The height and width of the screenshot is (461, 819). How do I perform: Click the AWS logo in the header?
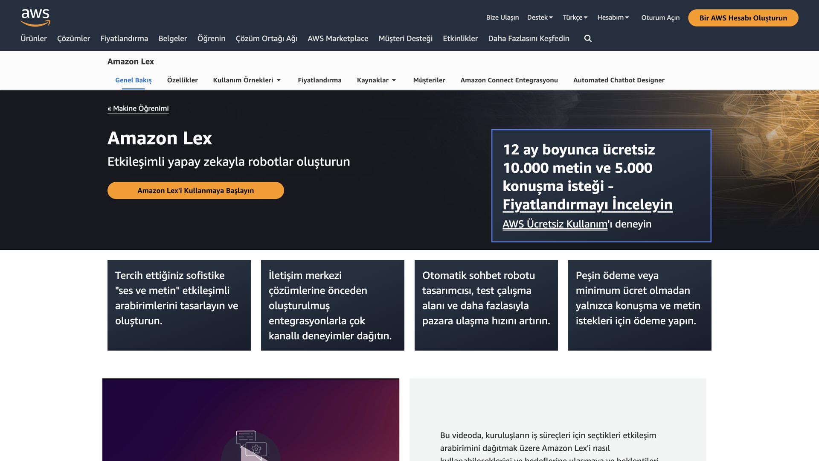click(x=36, y=17)
